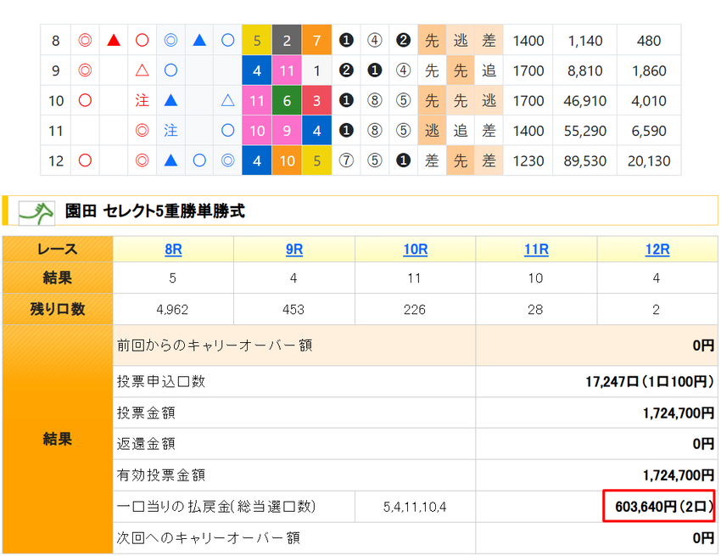Open the 11R race link
Image resolution: width=721 pixels, height=556 pixels.
[x=536, y=250]
